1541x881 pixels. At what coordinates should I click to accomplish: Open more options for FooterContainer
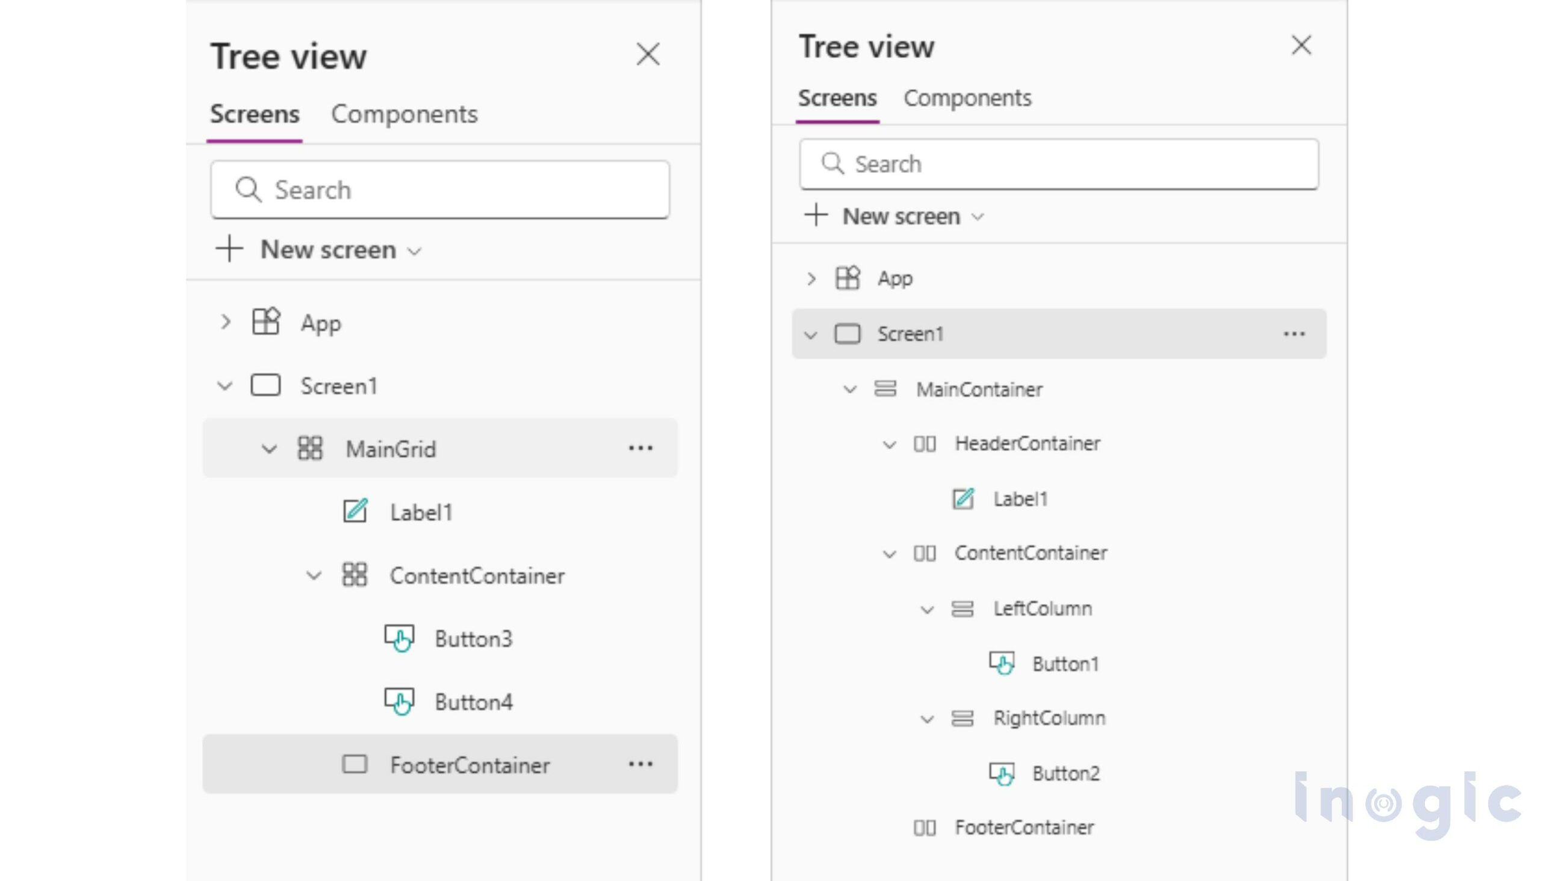(x=640, y=764)
